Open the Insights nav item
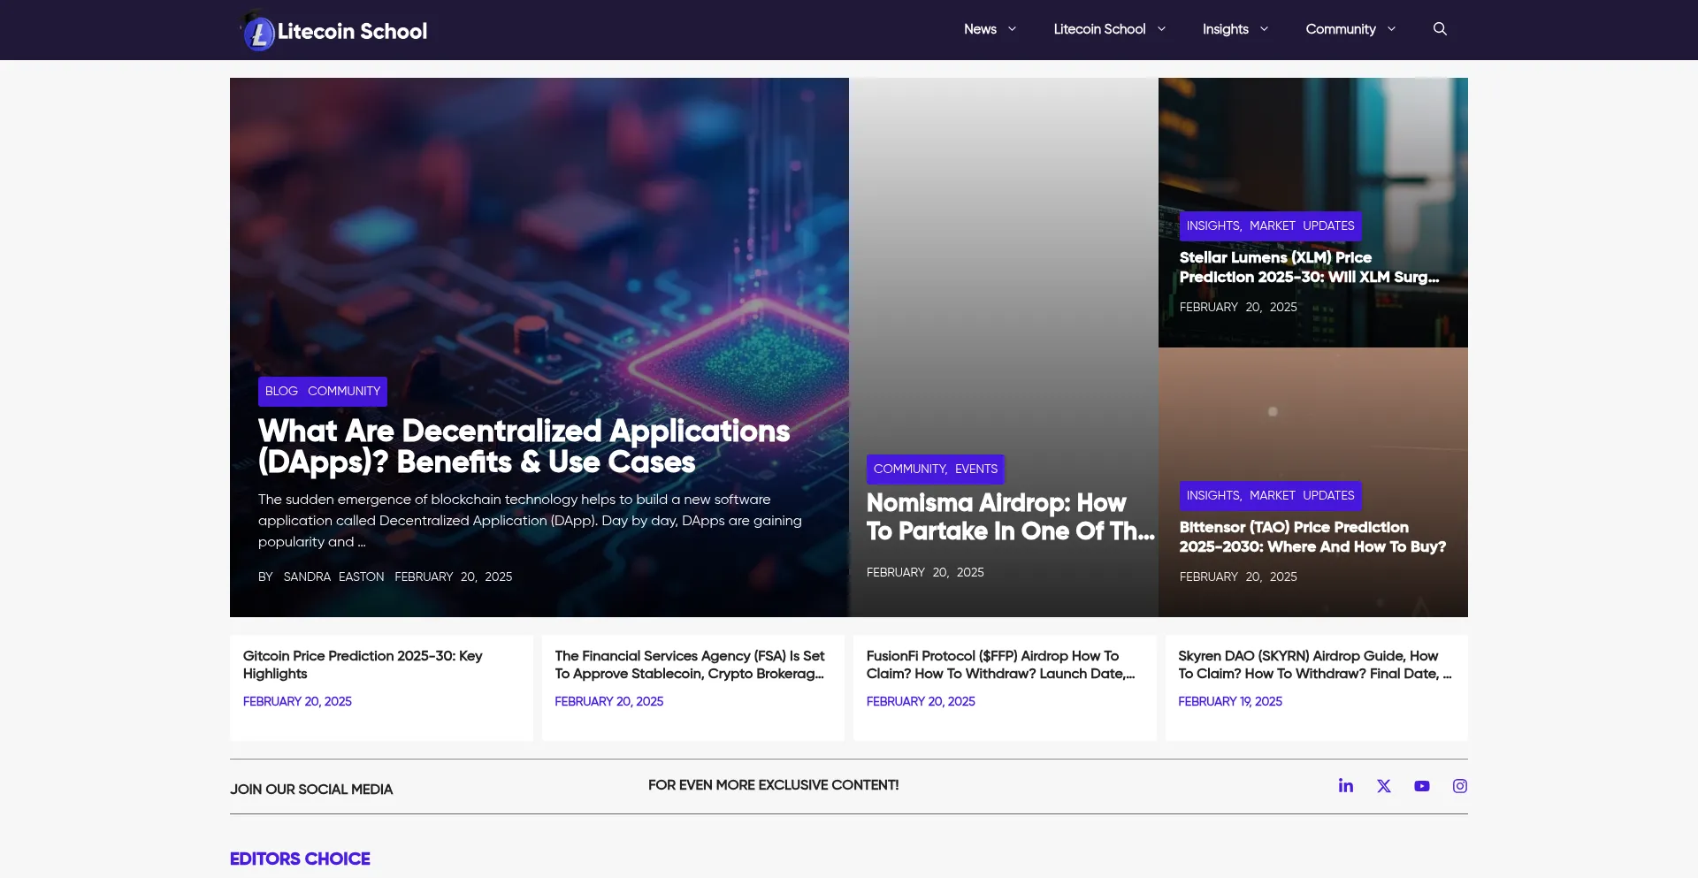1698x878 pixels. 1226,29
